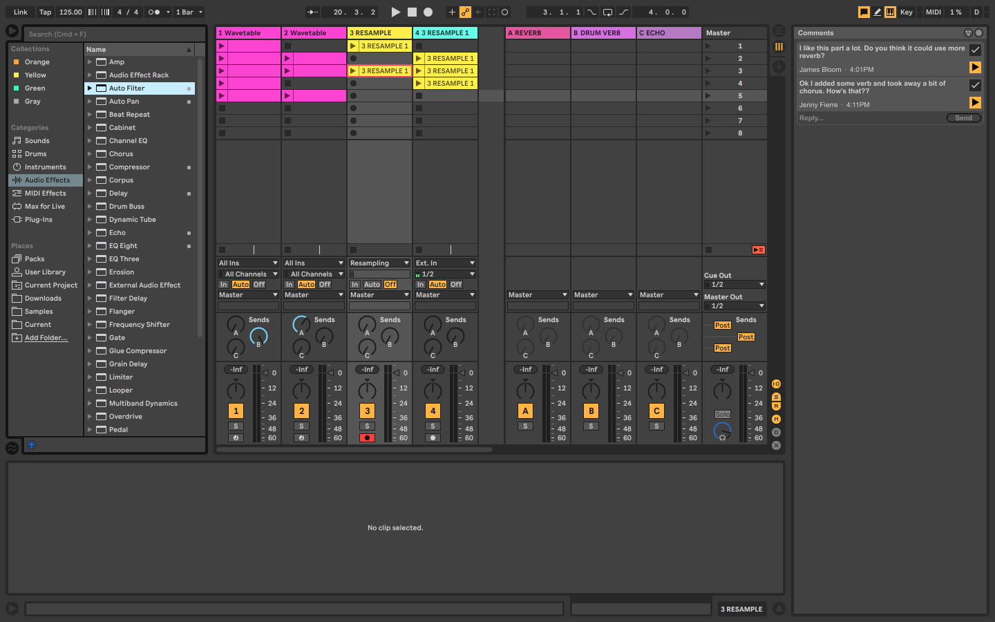The height and width of the screenshot is (622, 995).
Task: Toggle the comments view icon in toolbar
Action: click(864, 12)
